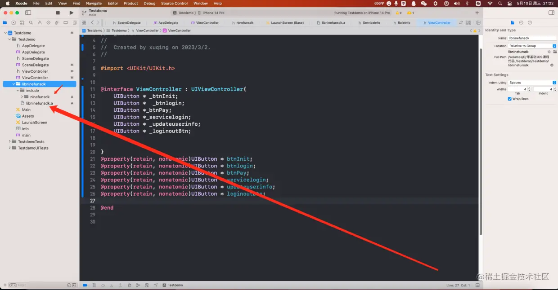Open the project navigator folder icon
The height and width of the screenshot is (290, 558).
pos(5,22)
